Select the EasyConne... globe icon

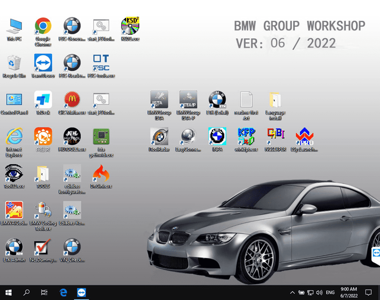coord(188,140)
